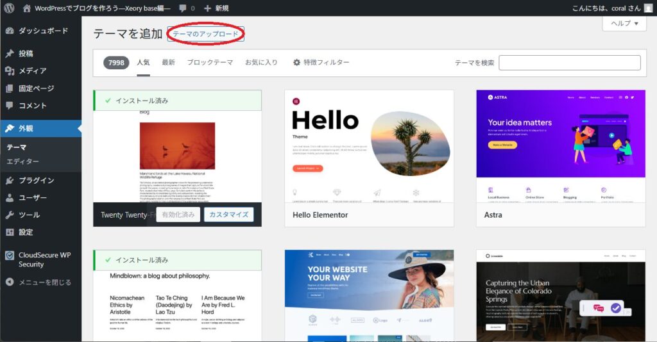
Task: Click the 固定ページ pages icon
Action: coord(10,88)
